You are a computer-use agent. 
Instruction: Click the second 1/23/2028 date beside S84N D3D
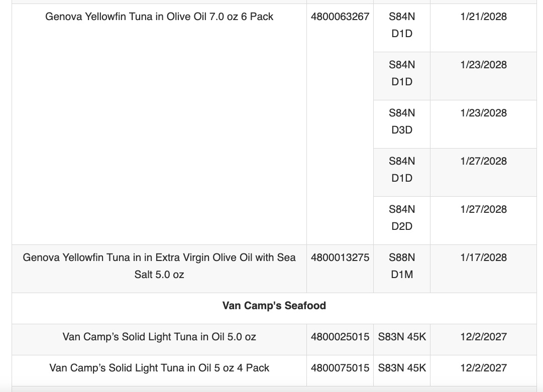(x=483, y=113)
